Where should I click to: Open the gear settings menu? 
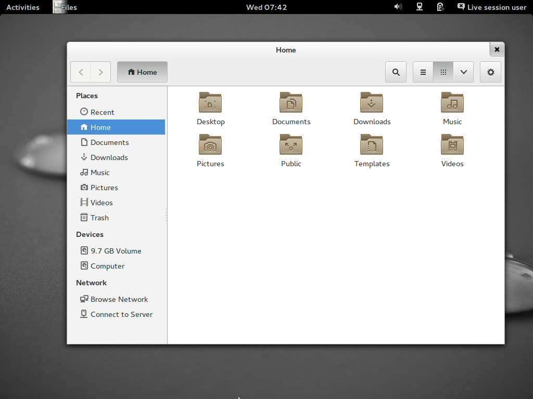click(x=490, y=72)
